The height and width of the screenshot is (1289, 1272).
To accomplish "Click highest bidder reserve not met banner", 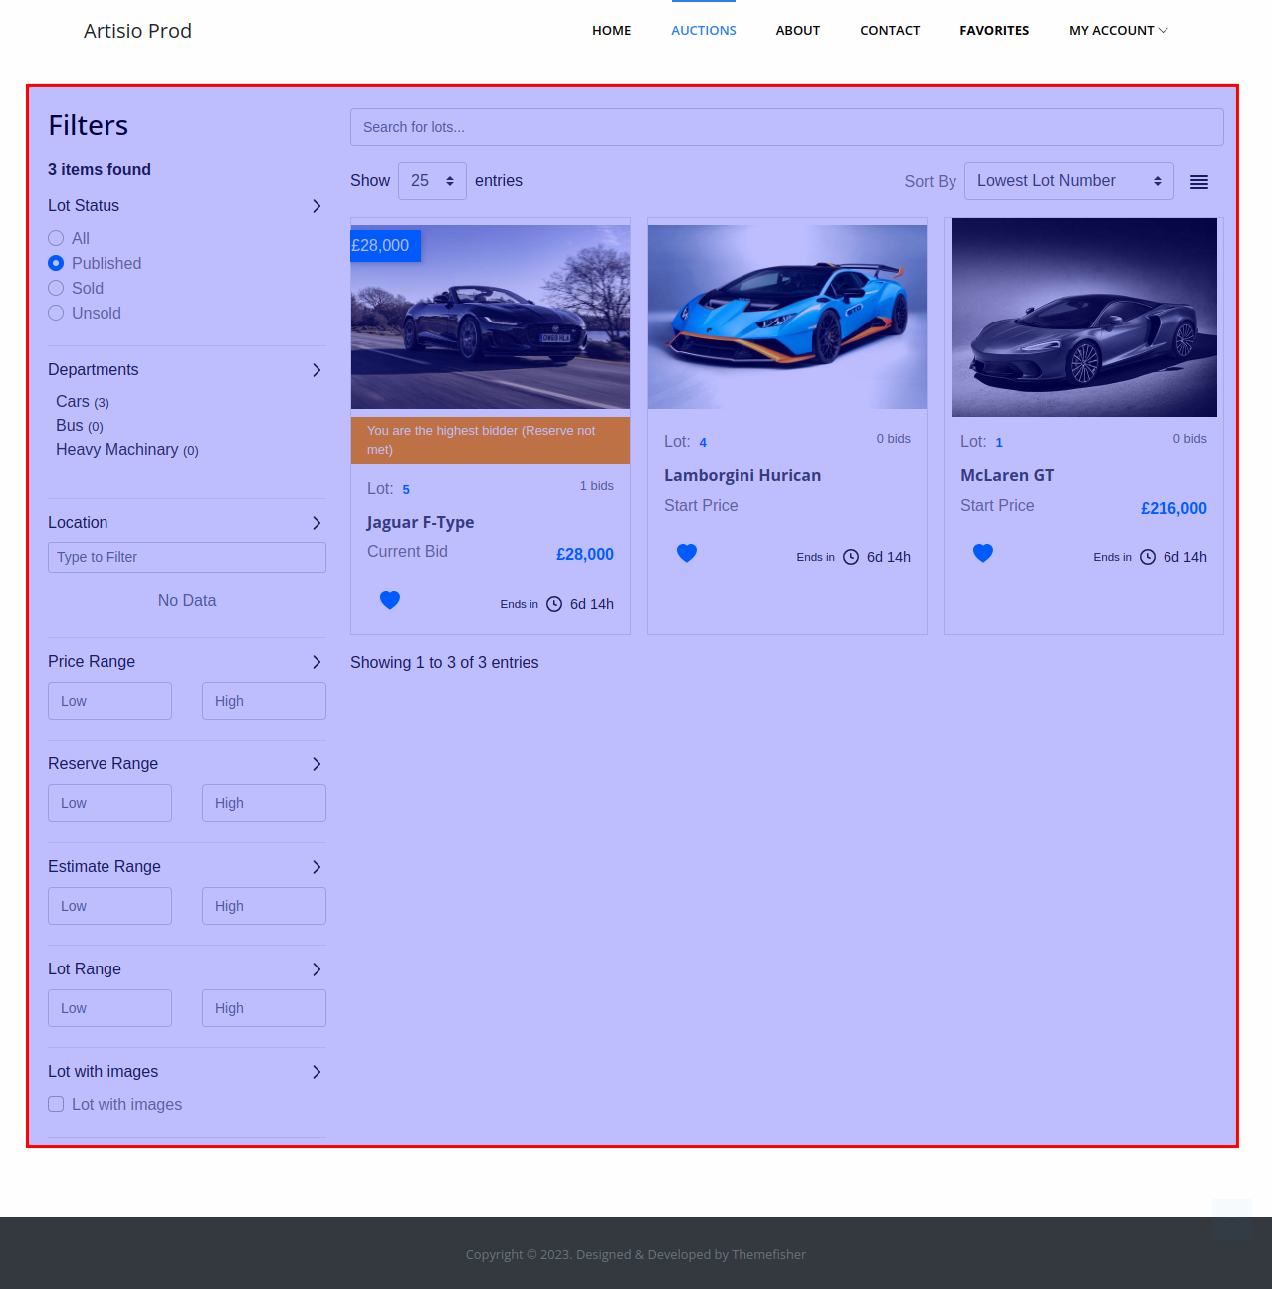I will tap(491, 440).
